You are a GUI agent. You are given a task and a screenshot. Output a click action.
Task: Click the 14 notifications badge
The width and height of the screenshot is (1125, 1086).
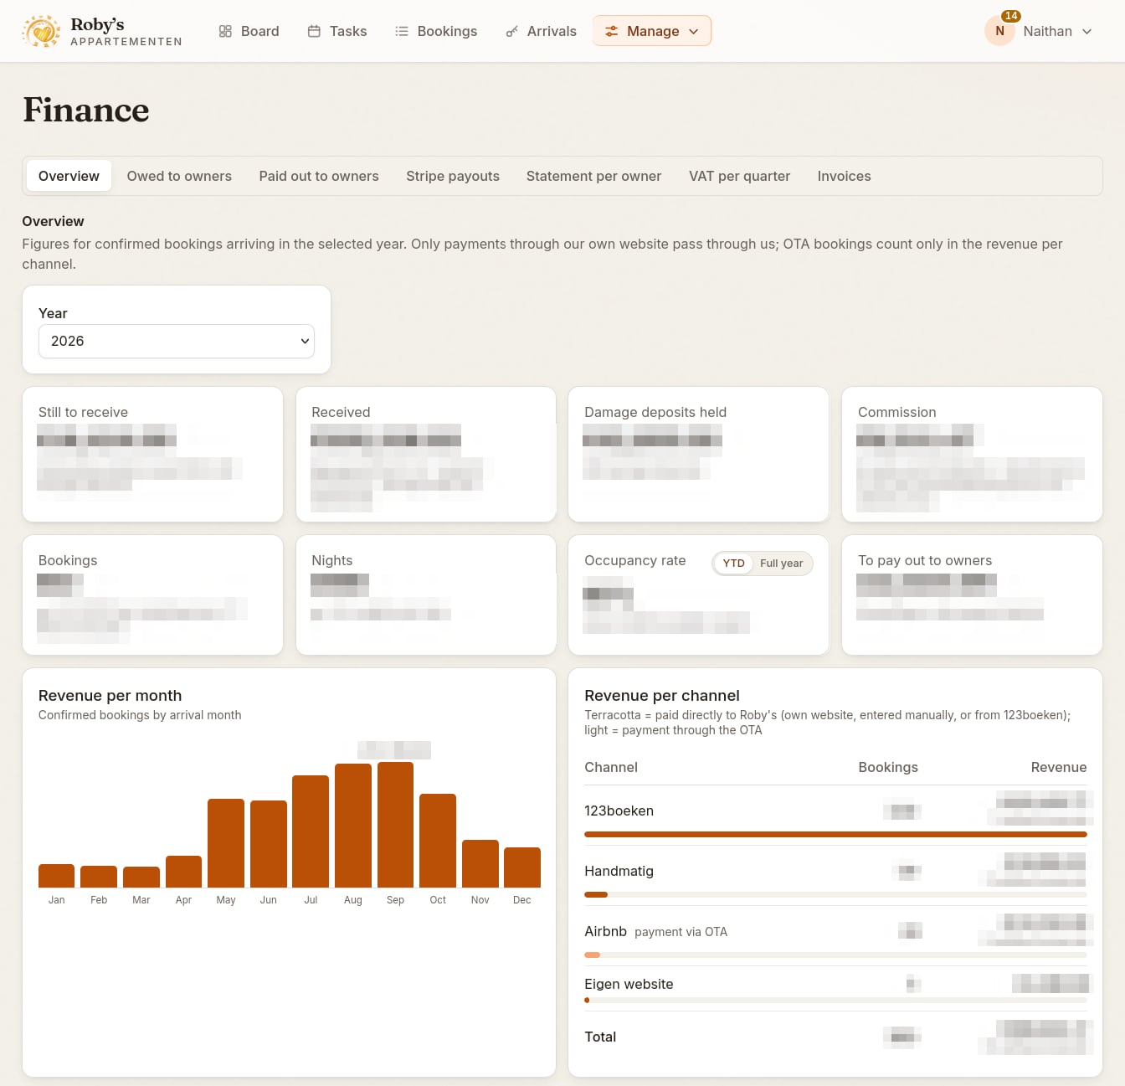coord(1011,16)
